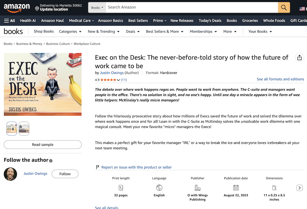The height and width of the screenshot is (209, 307).
Task: Open the Books search category dropdown
Action: point(97,7)
